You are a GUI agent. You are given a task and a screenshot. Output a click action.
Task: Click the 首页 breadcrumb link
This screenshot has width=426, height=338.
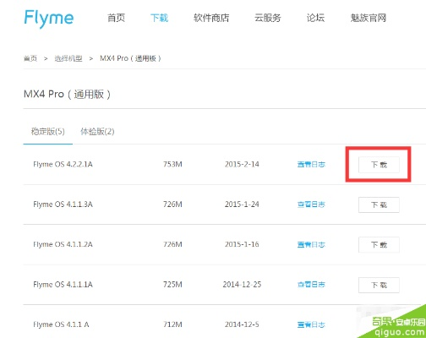30,58
